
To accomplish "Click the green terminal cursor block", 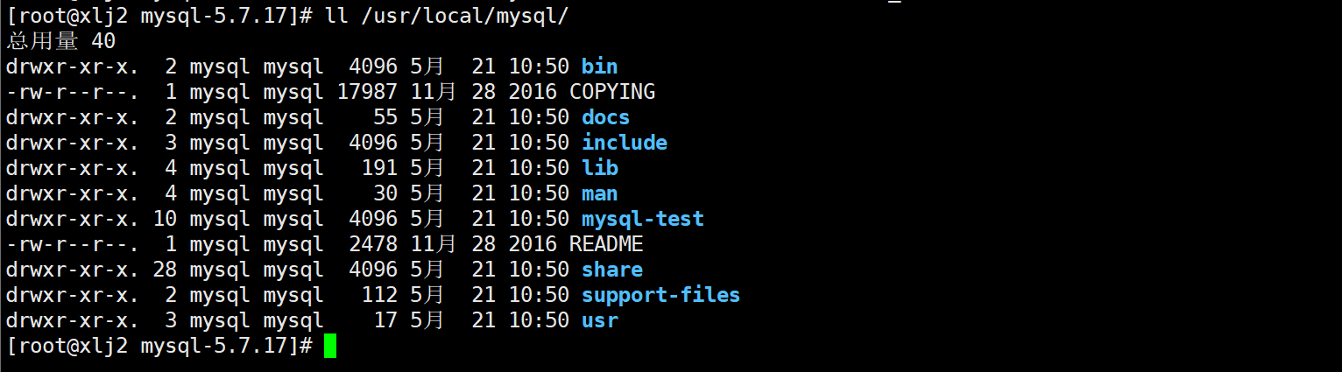I will [330, 346].
